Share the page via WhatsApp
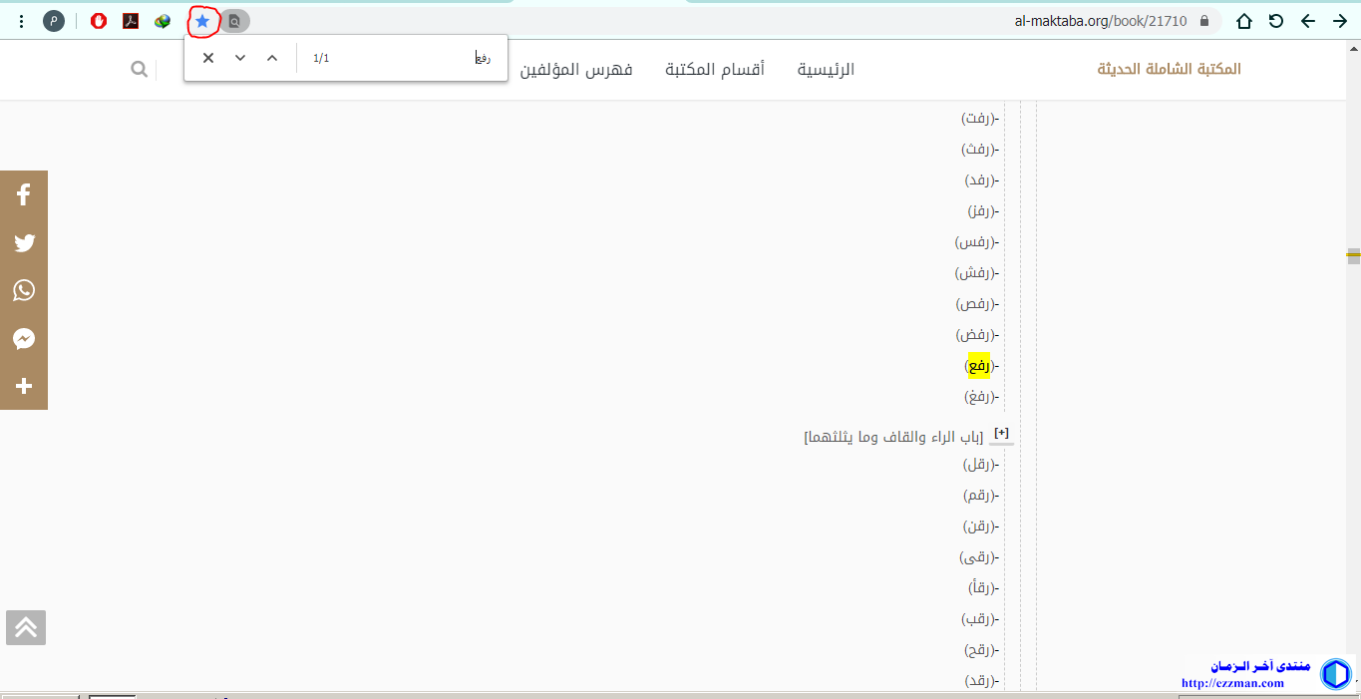 pyautogui.click(x=24, y=290)
